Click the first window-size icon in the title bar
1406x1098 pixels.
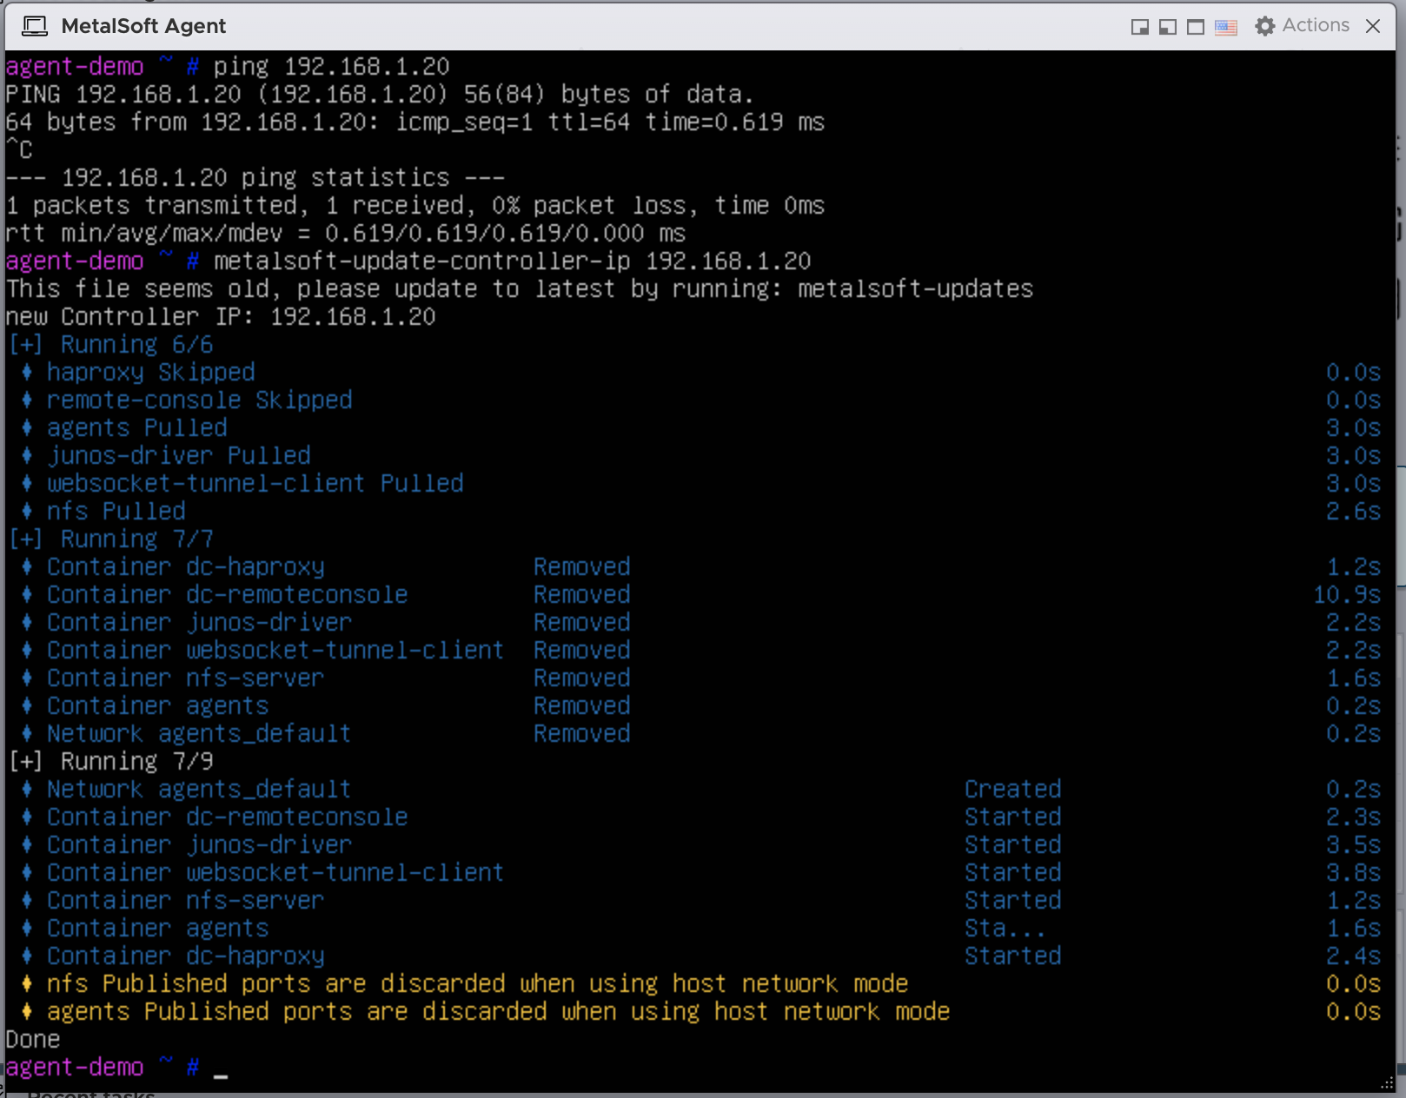pos(1139,27)
